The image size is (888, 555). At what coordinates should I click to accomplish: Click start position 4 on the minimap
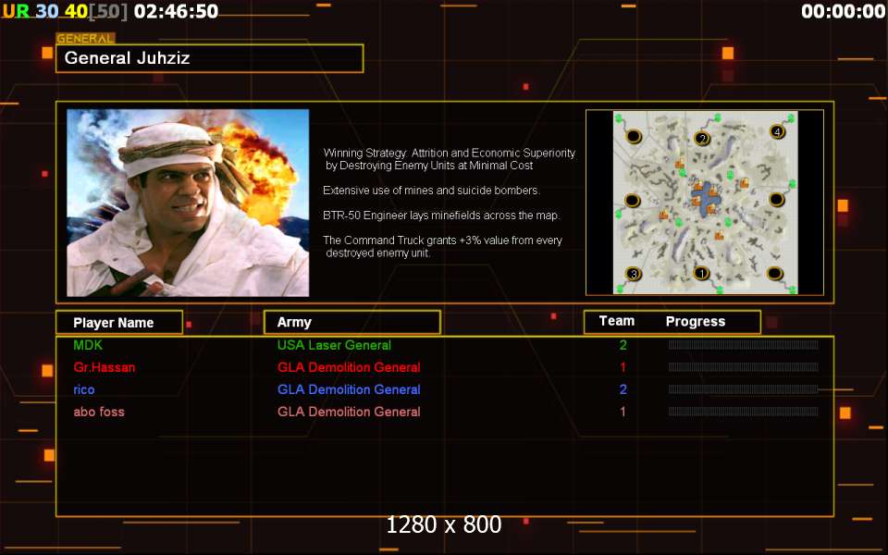(777, 132)
